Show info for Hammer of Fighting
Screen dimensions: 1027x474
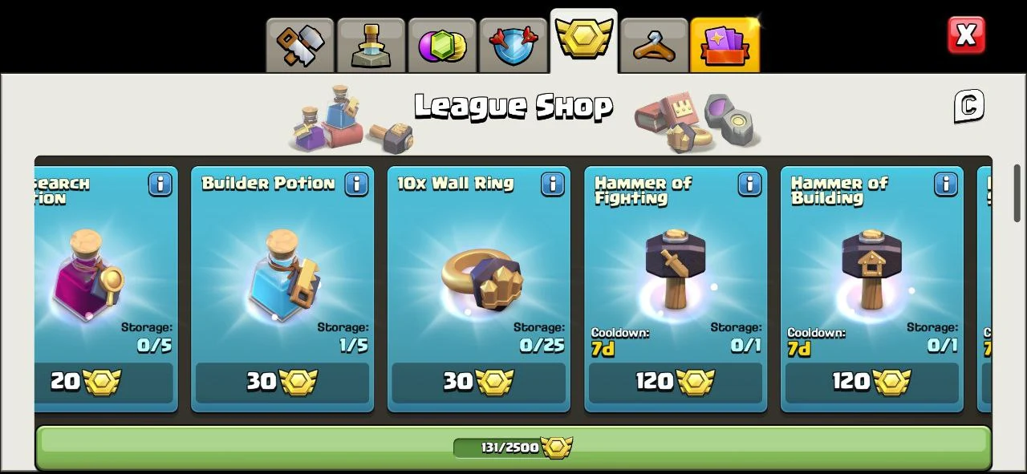[x=749, y=184]
